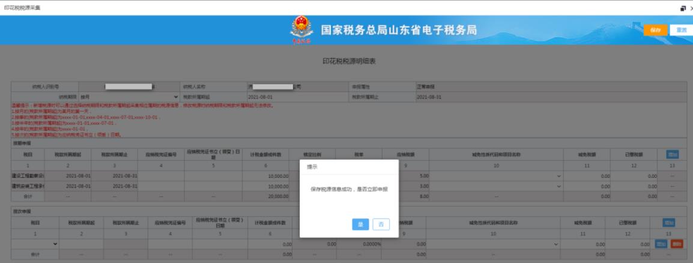Open the 税目 dropdown in 按次申报 table
Image resolution: width=693 pixels, height=263 pixels.
36,244
